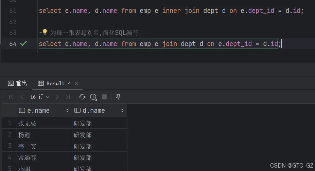315x171 pixels.
Task: Select result row number 4
Action: 10,157
